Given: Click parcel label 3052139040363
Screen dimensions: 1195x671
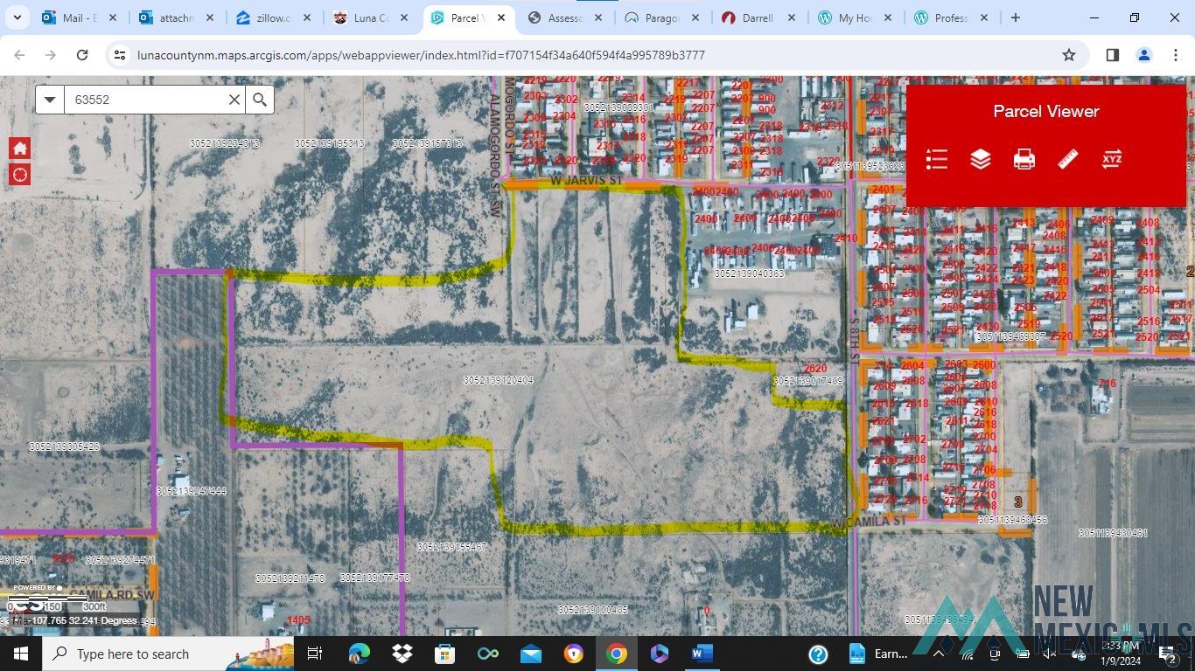Looking at the screenshot, I should (750, 273).
